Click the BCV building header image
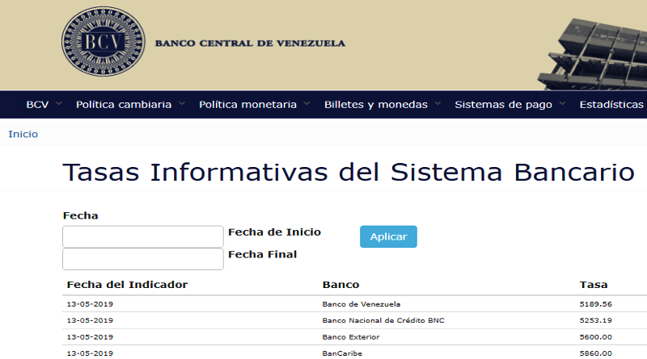This screenshot has height=359, width=647. pyautogui.click(x=592, y=53)
